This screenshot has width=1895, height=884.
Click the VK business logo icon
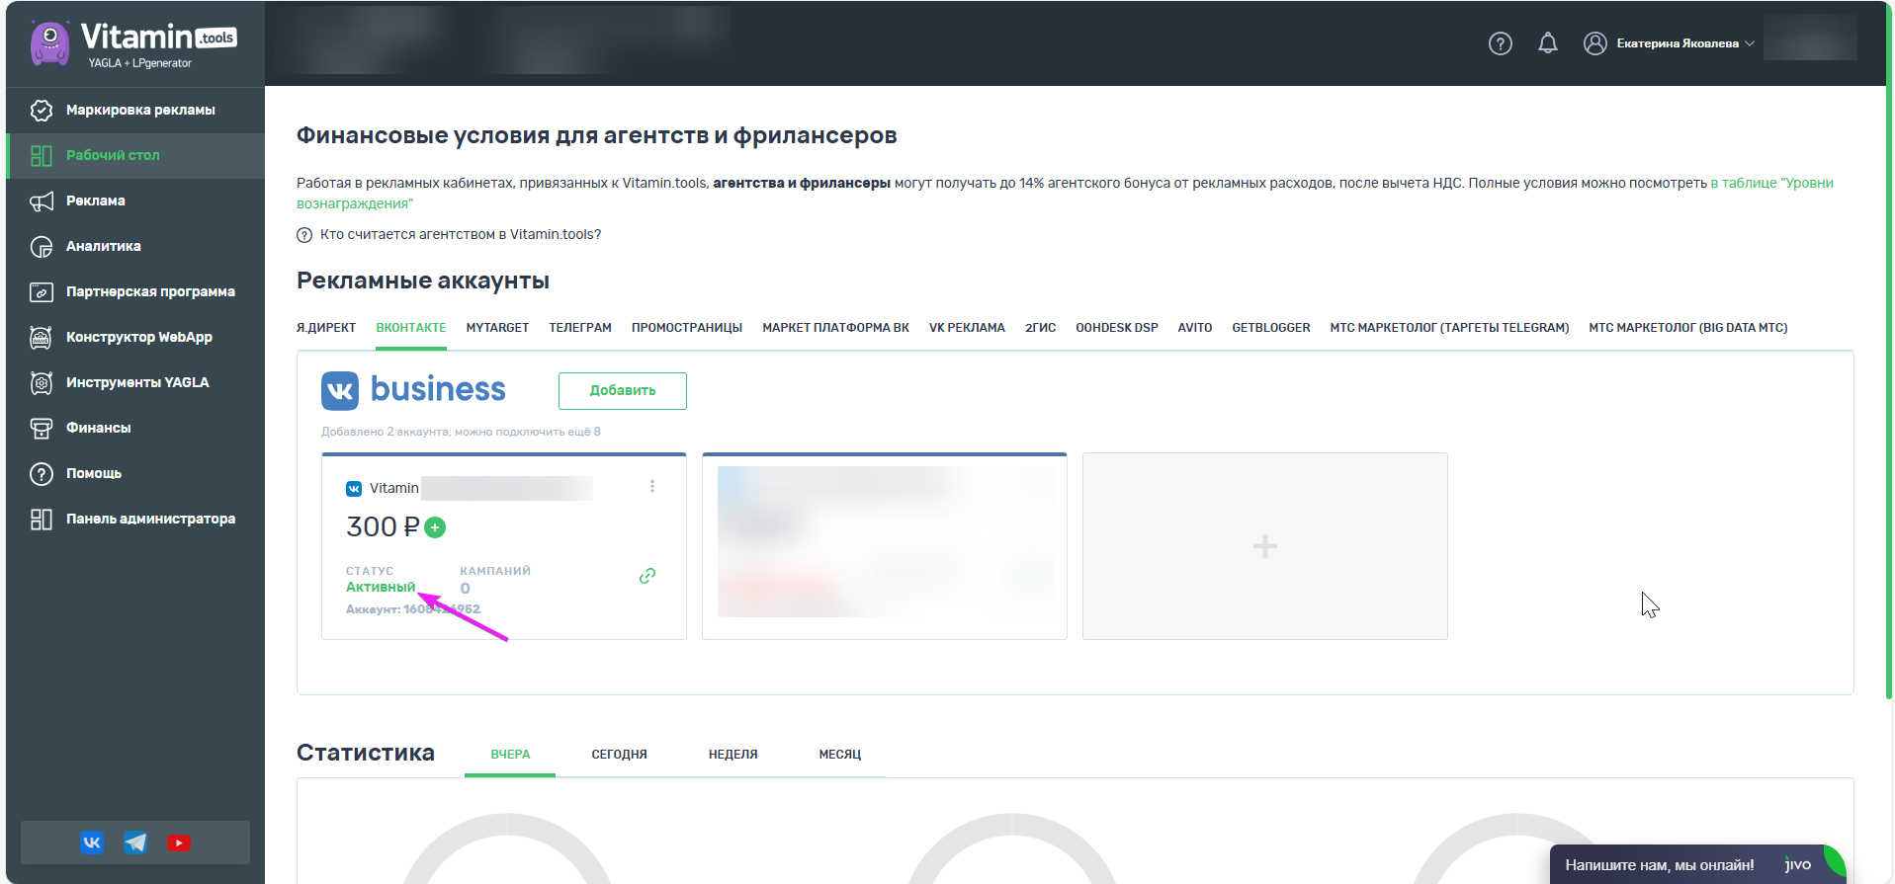(340, 390)
